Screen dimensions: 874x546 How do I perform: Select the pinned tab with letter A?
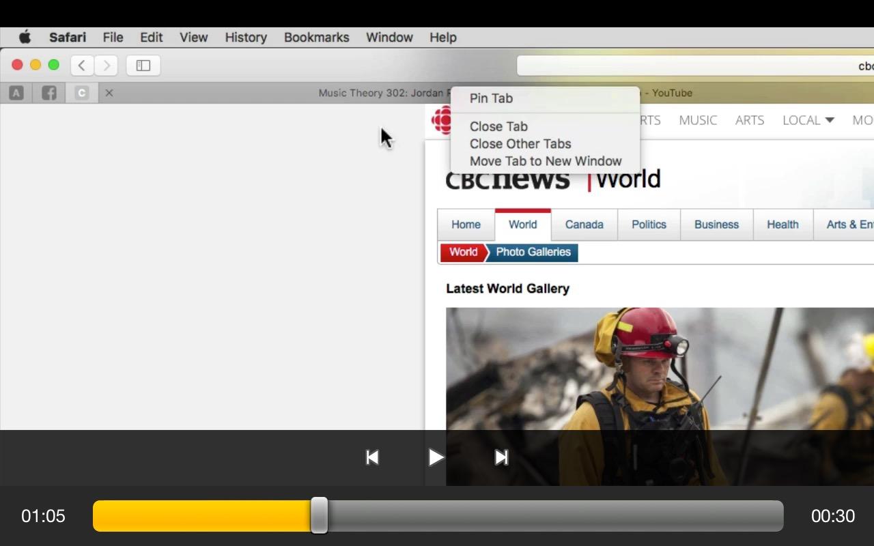(x=16, y=93)
